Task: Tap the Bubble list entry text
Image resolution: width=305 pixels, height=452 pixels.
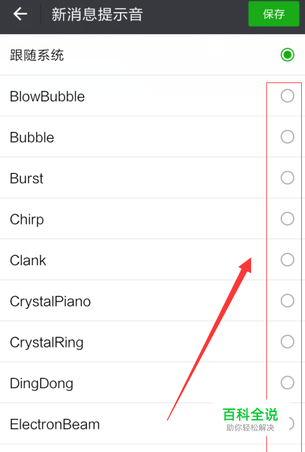Action: coord(32,138)
